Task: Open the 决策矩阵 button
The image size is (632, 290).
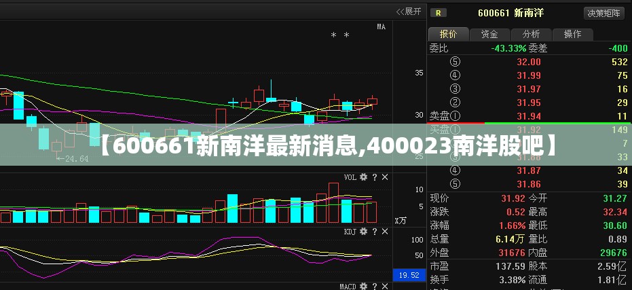Action: [603, 13]
